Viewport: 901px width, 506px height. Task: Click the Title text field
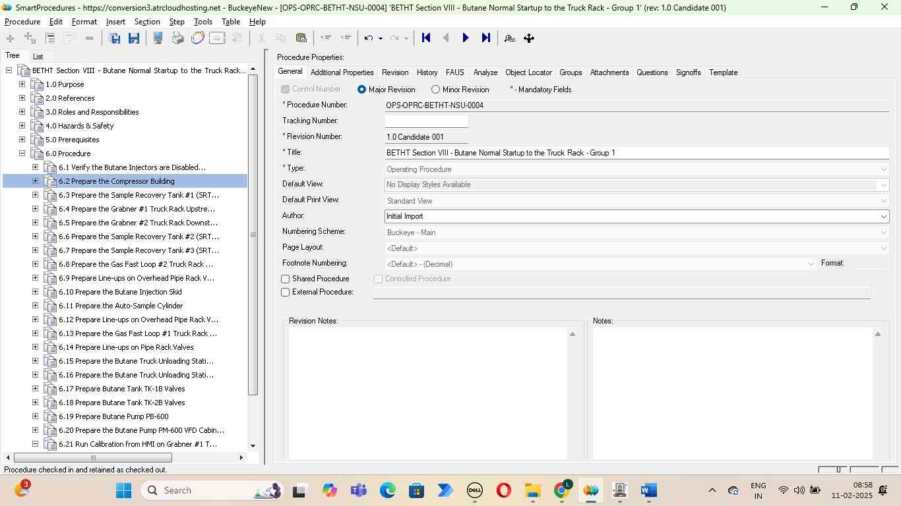637,153
